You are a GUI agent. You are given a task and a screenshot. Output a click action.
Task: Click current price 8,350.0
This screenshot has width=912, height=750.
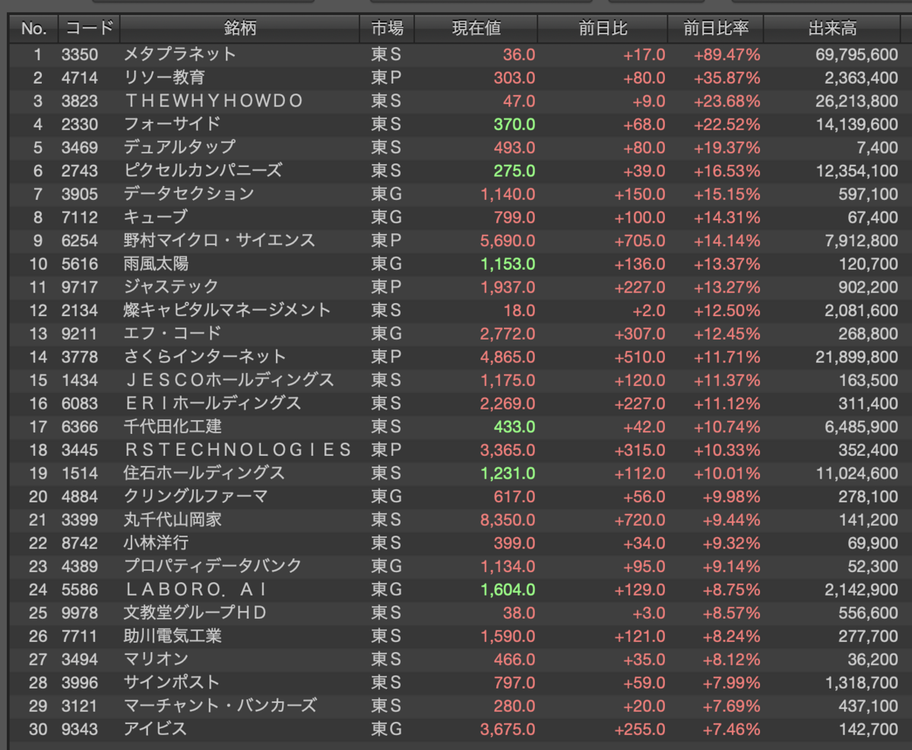tap(508, 520)
